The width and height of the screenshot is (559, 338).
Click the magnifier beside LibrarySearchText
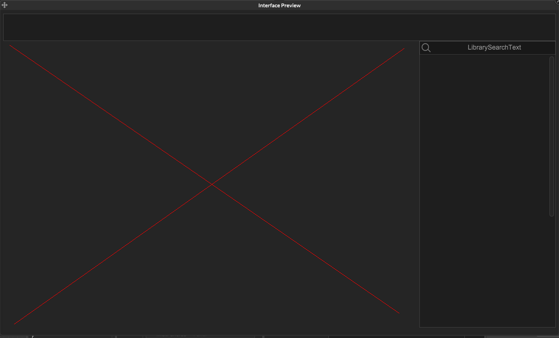point(426,47)
